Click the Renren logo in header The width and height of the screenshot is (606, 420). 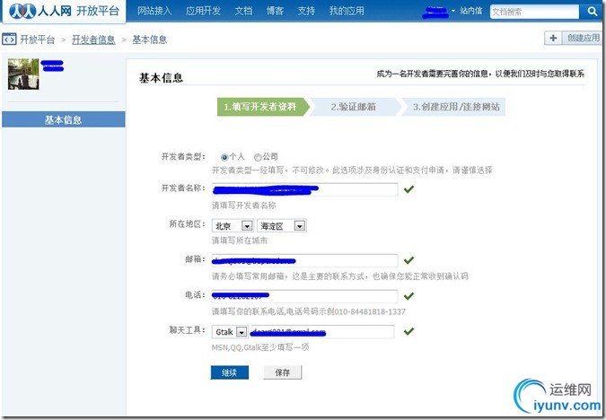point(64,11)
